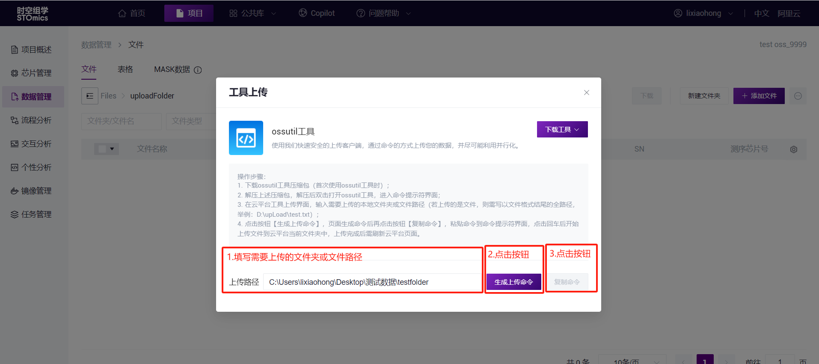Select page 1 in pagination
819x364 pixels.
pyautogui.click(x=705, y=360)
